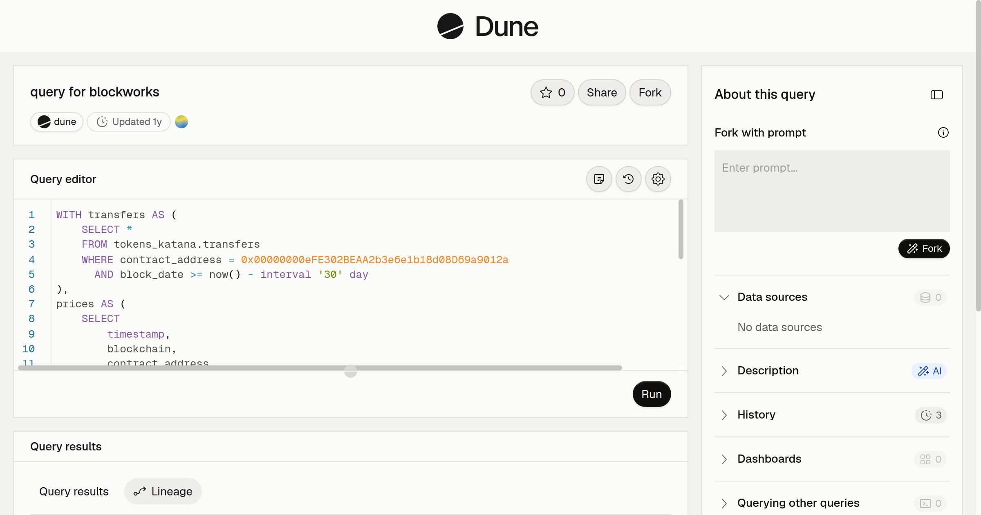Focus the Enter prompt text field

832,191
